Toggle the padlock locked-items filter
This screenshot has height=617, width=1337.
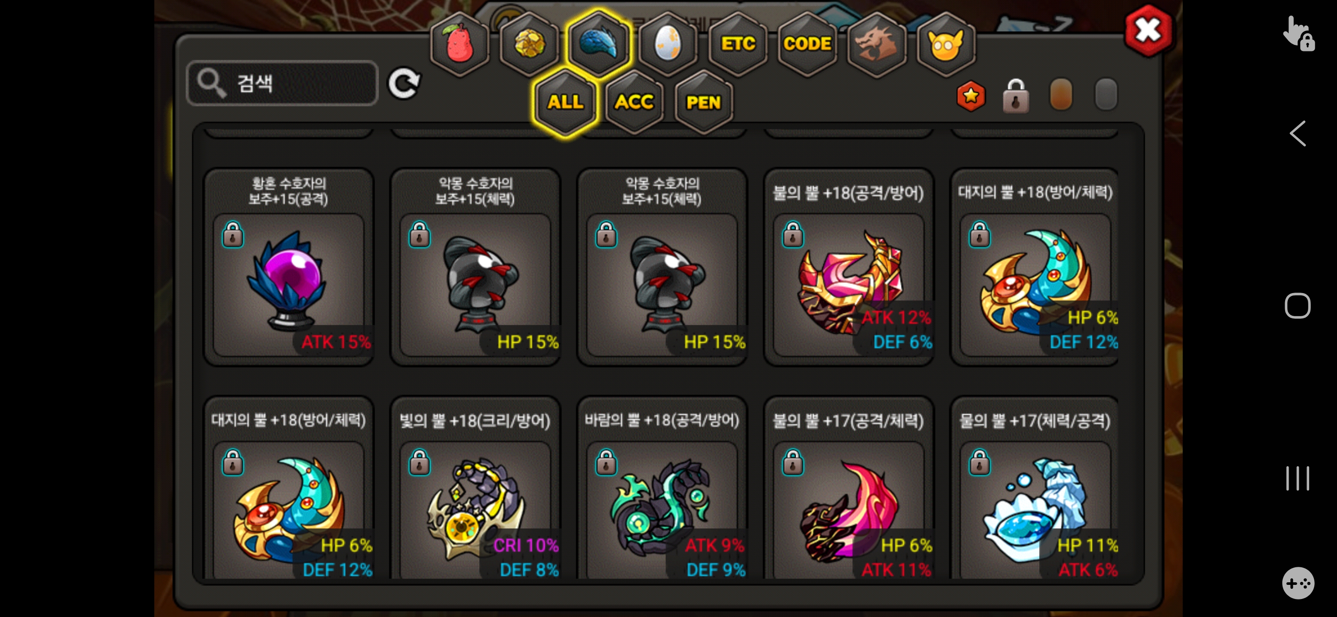click(1016, 96)
